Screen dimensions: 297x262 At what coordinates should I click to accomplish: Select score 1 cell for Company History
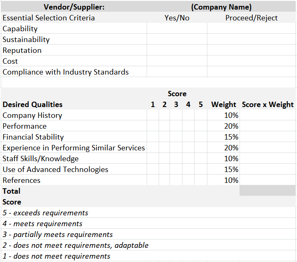point(153,115)
